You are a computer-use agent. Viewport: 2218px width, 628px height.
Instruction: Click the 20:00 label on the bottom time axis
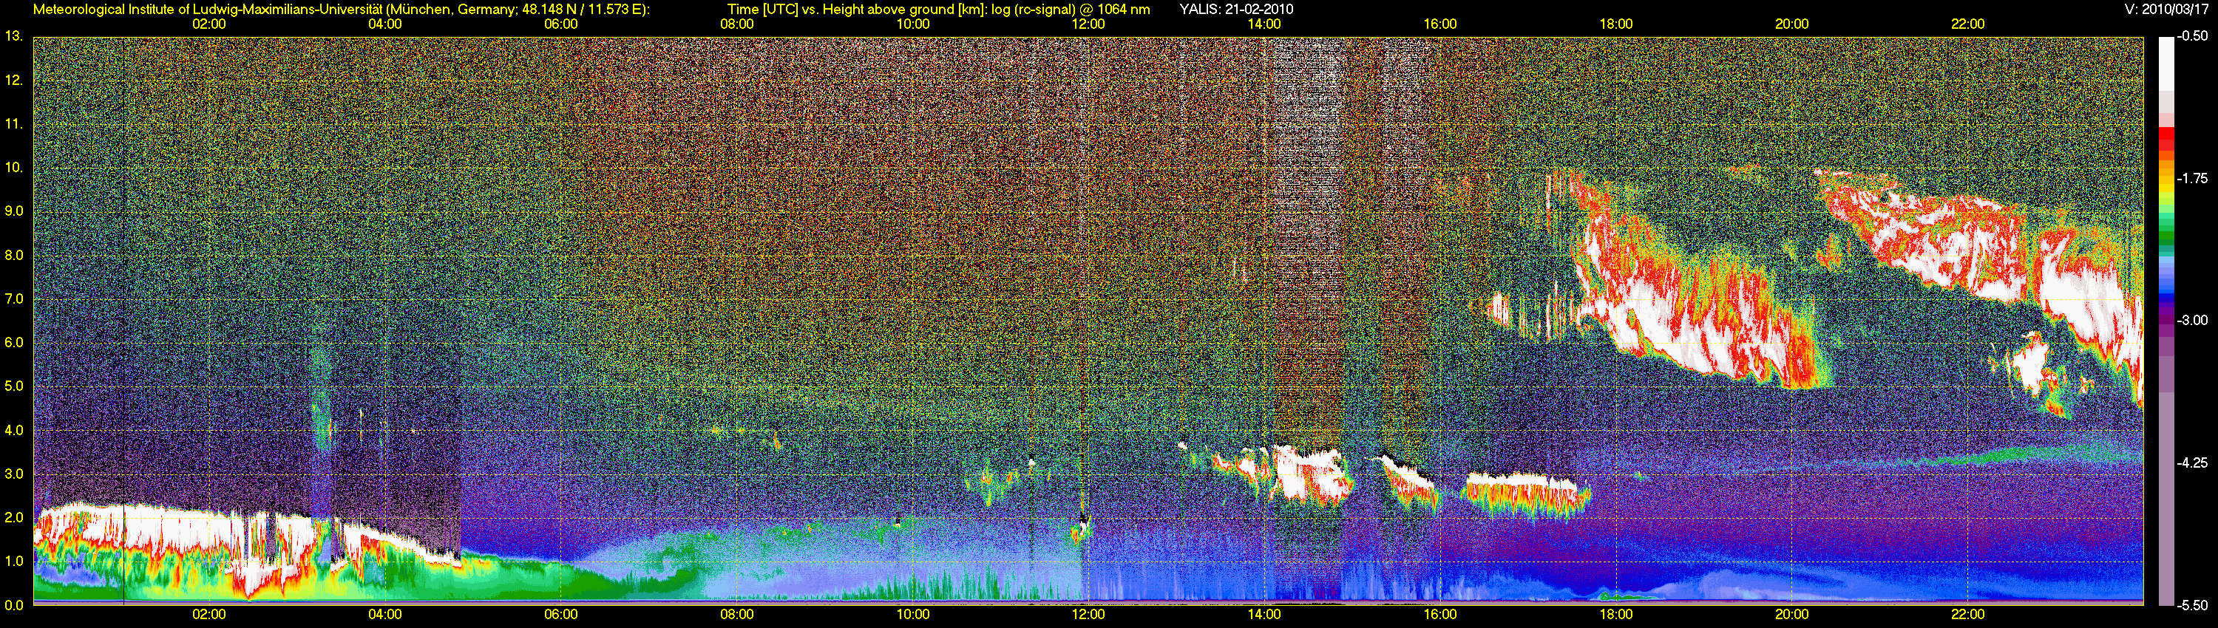click(x=1792, y=614)
